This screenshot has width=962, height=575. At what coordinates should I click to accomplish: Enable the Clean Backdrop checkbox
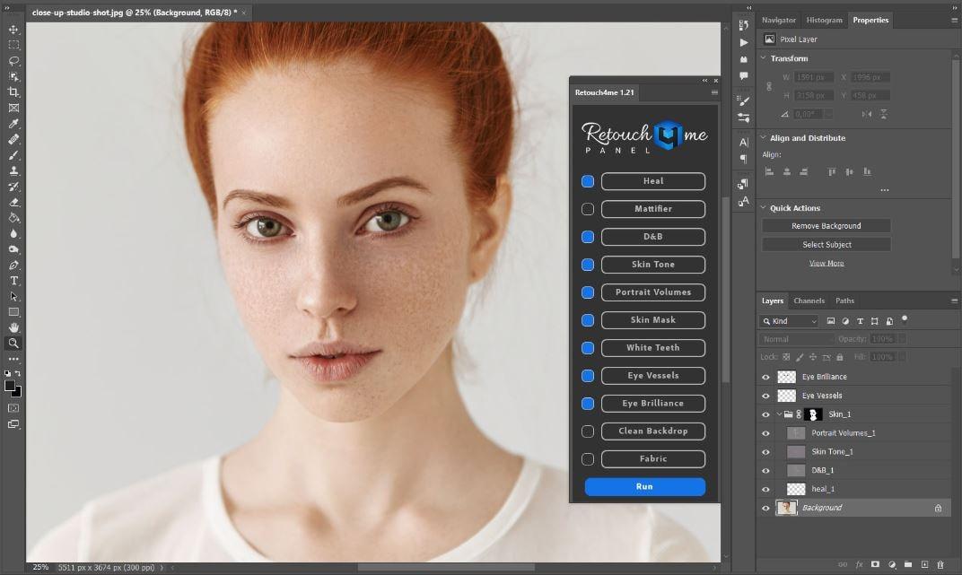[588, 431]
